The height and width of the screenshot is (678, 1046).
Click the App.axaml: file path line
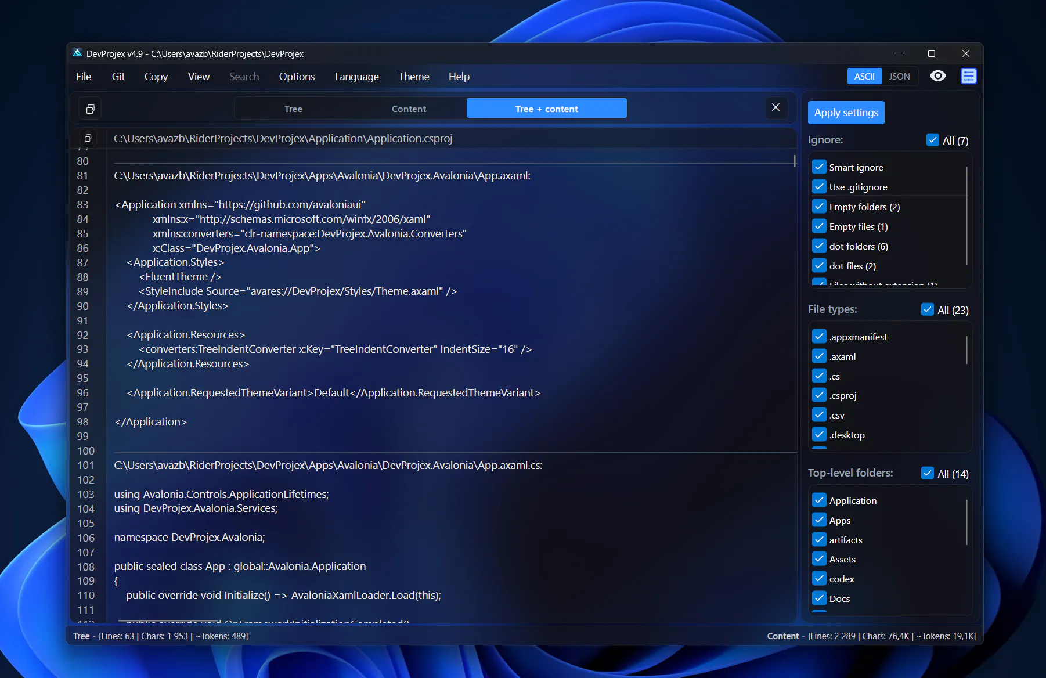[x=322, y=175]
